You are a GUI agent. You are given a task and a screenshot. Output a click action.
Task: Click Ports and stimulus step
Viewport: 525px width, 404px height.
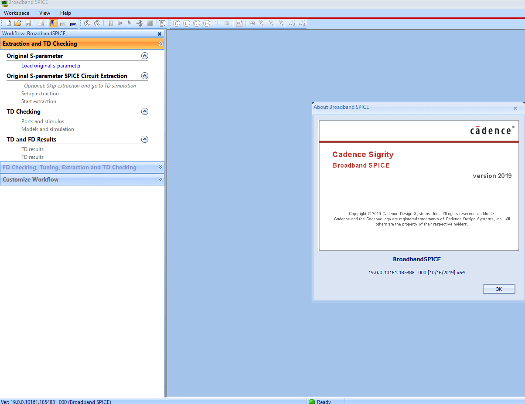[x=43, y=121]
